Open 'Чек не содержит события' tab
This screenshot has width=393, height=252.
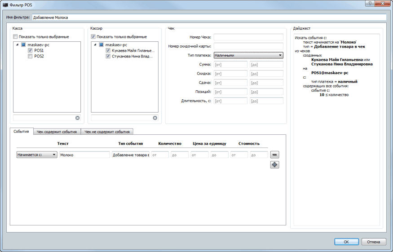point(107,132)
